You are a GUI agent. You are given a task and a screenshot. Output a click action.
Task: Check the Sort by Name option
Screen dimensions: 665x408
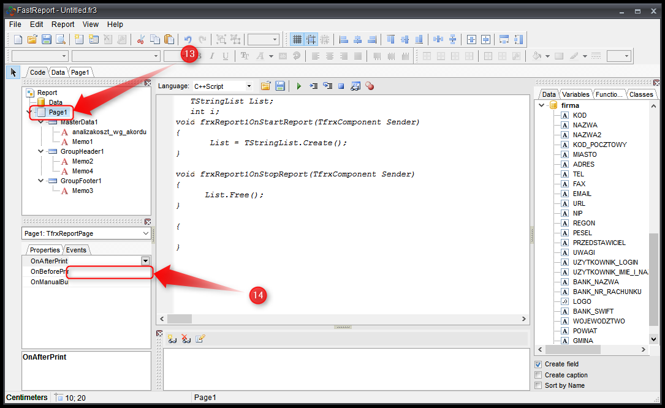(538, 385)
